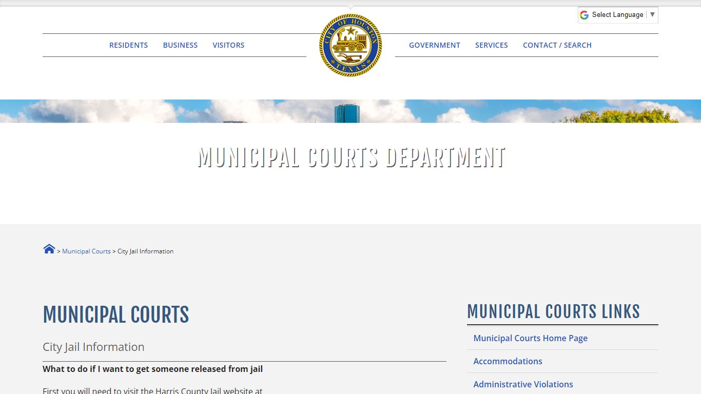This screenshot has width=701, height=394.
Task: Open the Accommodations sidebar link
Action: 508,361
